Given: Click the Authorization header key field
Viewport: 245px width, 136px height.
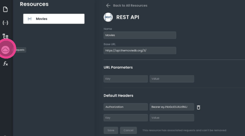Looking at the screenshot, I should (x=126, y=107).
